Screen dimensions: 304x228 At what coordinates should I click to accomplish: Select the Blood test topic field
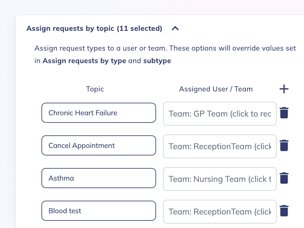point(99,211)
